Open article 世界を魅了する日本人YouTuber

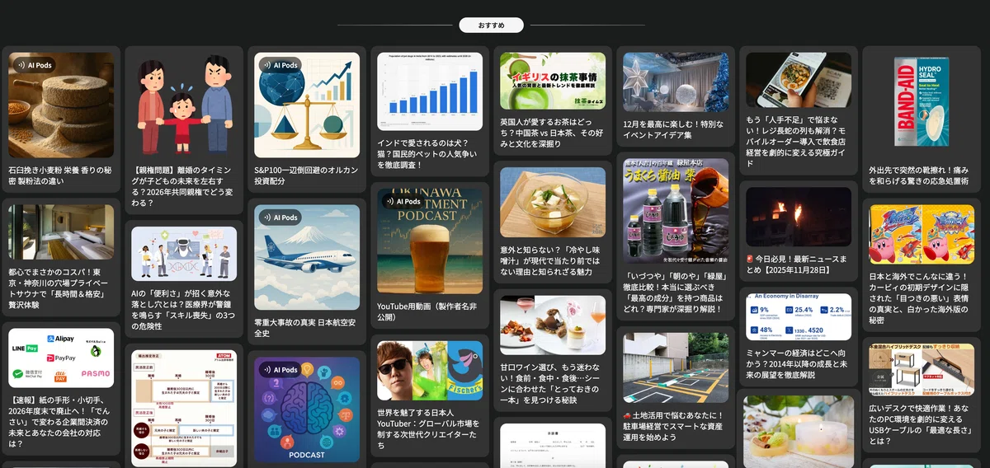[430, 428]
